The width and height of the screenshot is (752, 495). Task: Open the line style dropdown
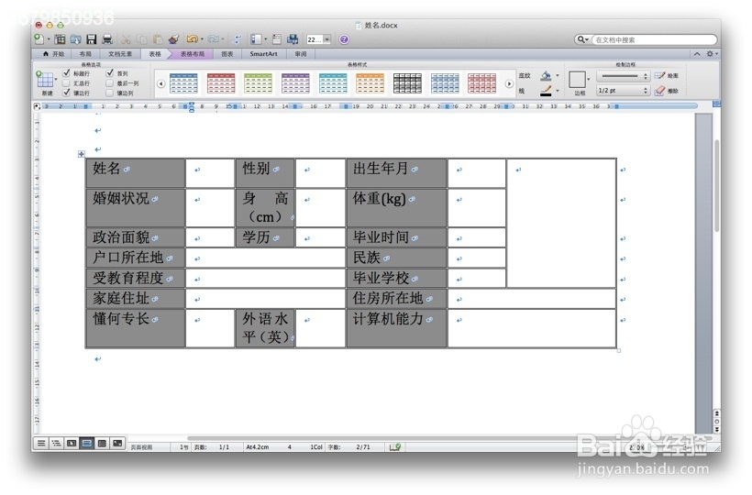[623, 76]
